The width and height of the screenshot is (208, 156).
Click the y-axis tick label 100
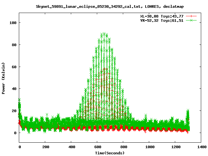(13, 23)
